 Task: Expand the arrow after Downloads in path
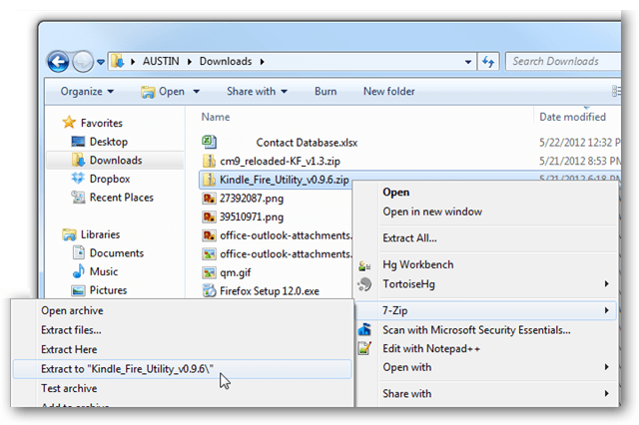point(262,62)
